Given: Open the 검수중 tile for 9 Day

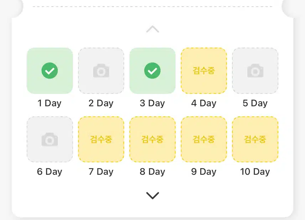Looking at the screenshot, I should coord(204,139).
